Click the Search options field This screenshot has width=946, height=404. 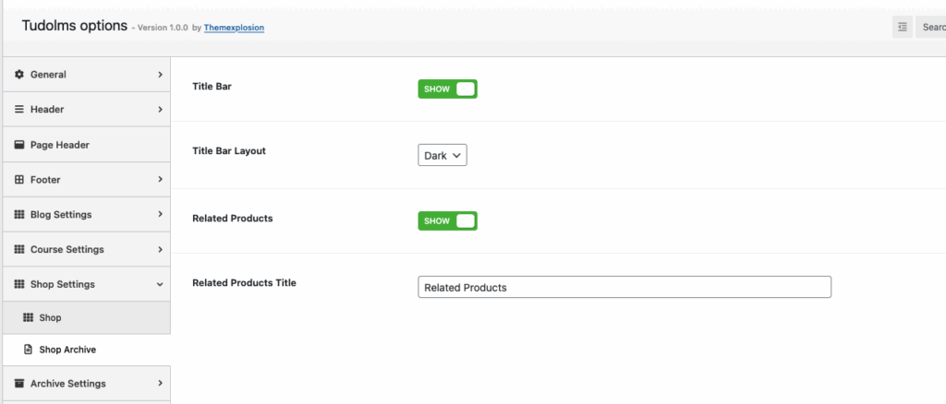931,28
